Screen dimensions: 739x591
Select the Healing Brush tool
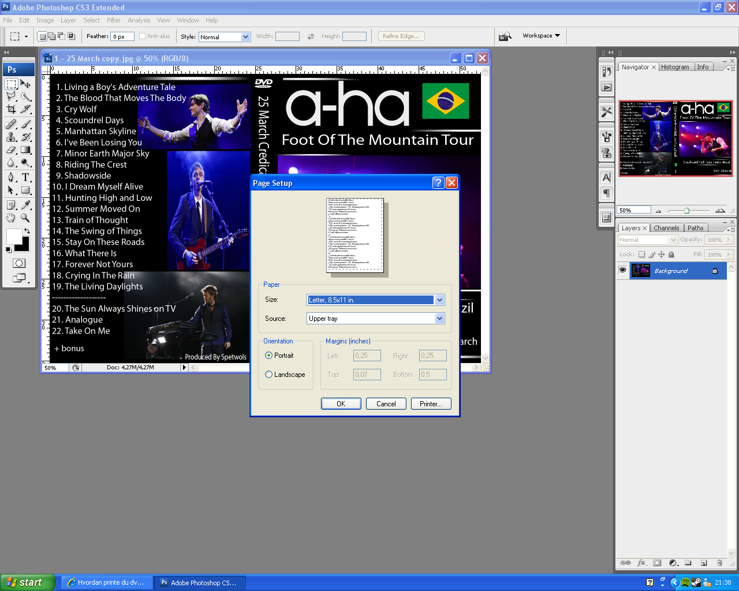[x=11, y=124]
